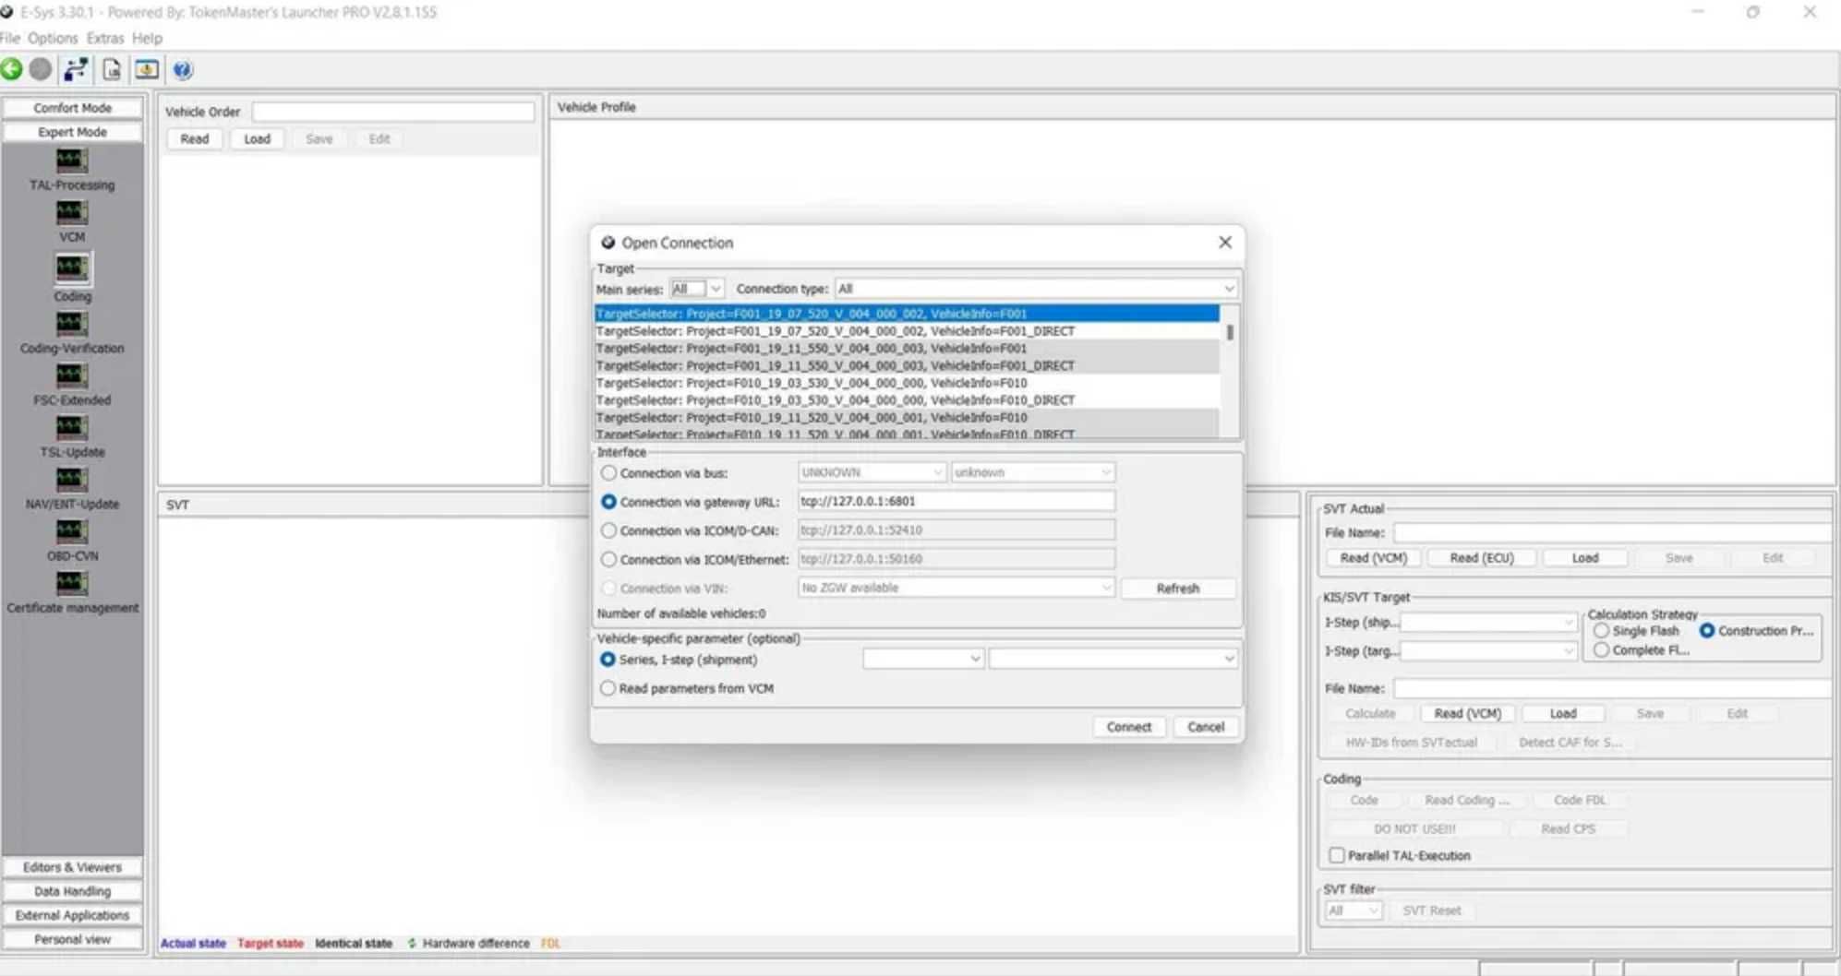
Task: Open the blue help question mark icon
Action: (183, 69)
